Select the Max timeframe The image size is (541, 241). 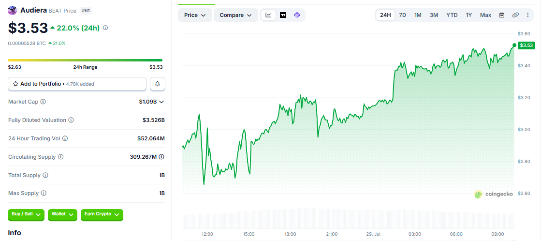(486, 15)
